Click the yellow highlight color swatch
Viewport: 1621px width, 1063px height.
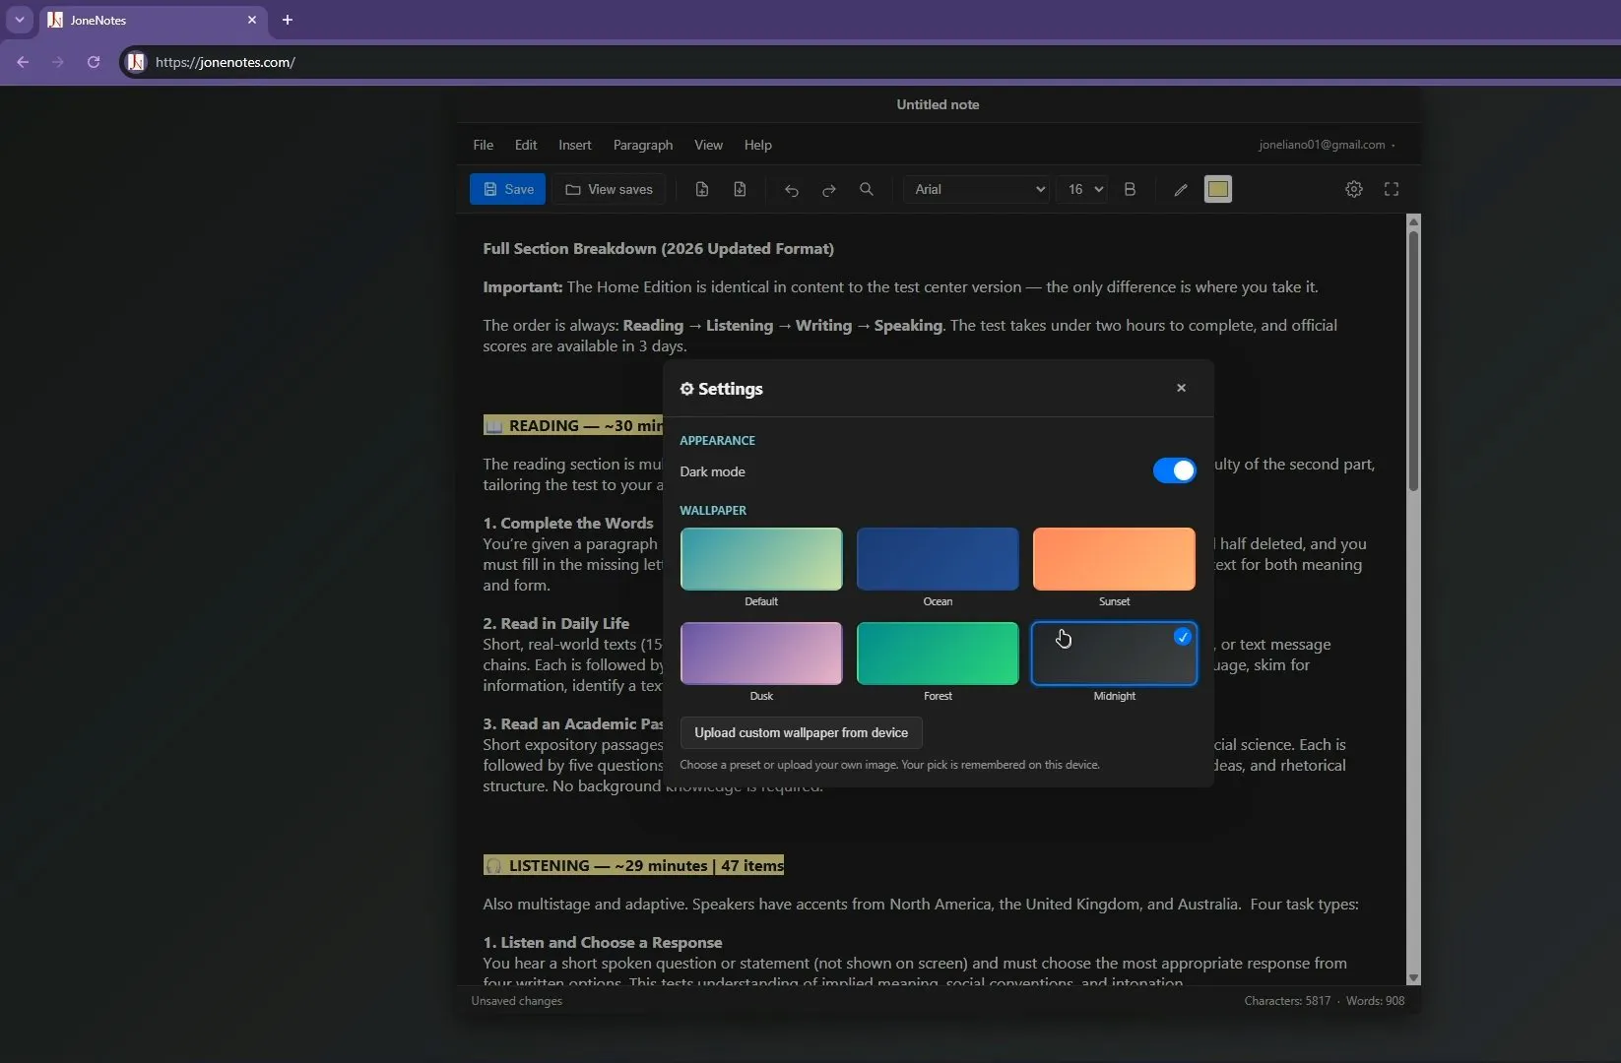point(1218,189)
